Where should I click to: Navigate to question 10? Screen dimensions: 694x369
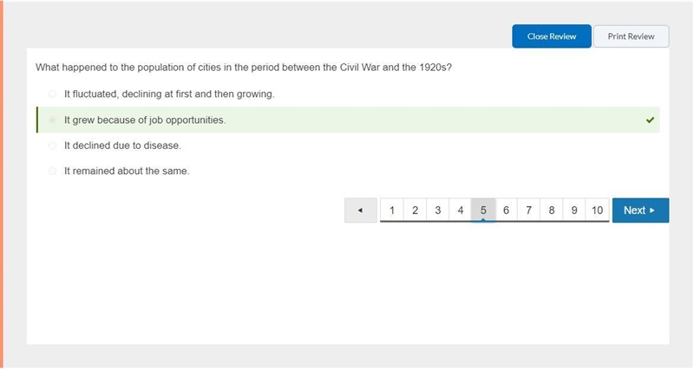[x=597, y=210]
